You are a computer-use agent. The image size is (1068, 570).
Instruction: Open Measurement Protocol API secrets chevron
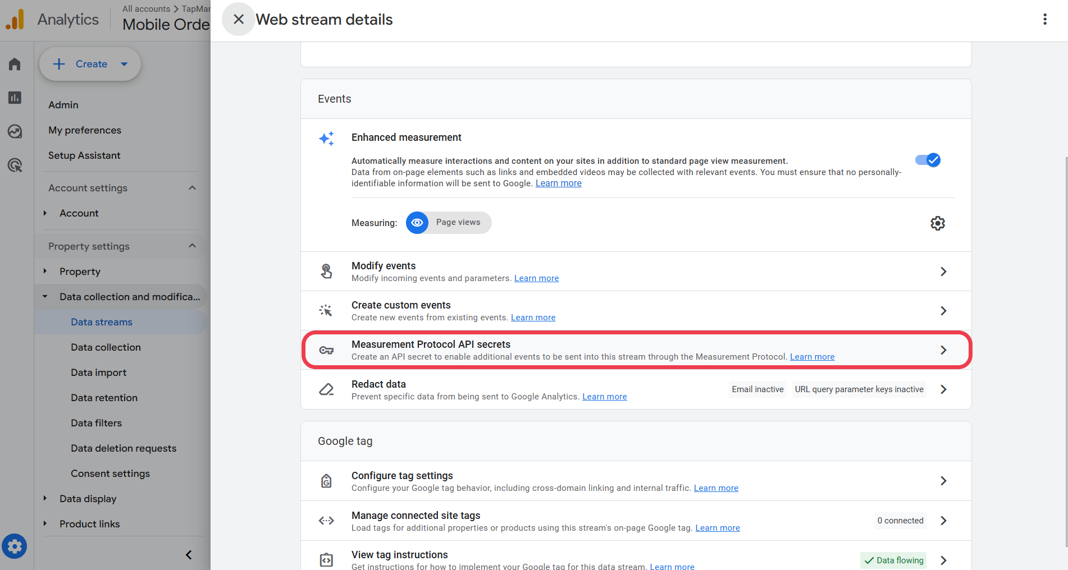click(943, 350)
